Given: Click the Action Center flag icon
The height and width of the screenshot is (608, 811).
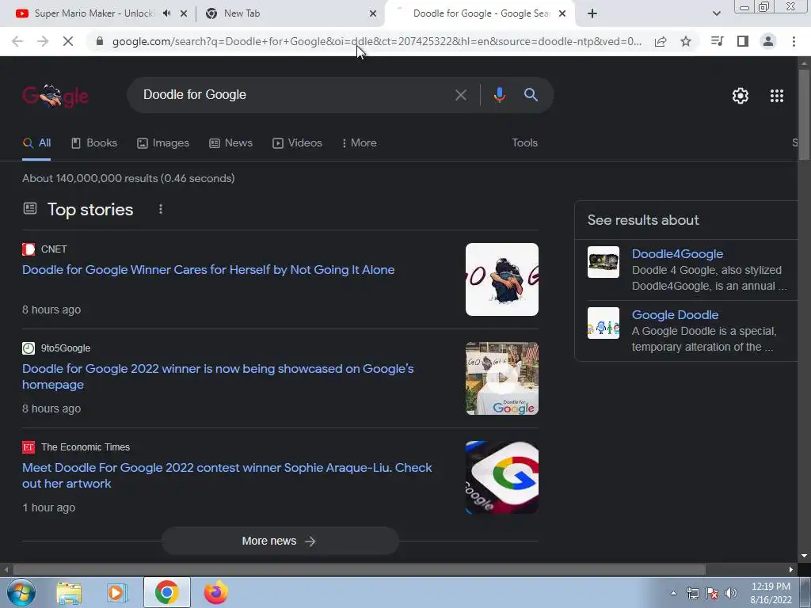Looking at the screenshot, I should point(712,593).
